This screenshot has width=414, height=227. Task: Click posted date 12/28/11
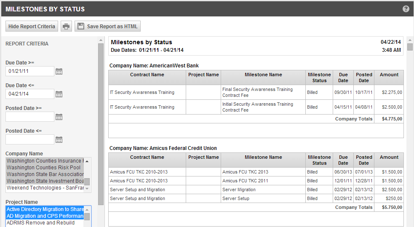[x=364, y=181]
